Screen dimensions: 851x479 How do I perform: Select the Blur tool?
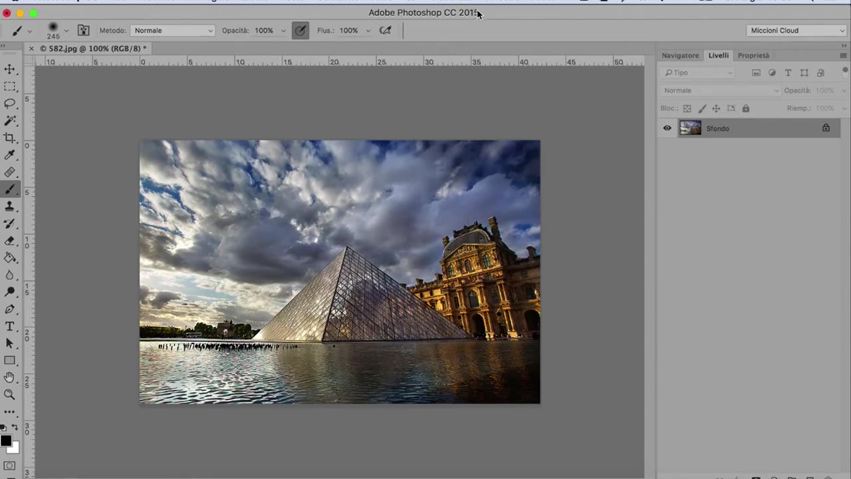[x=10, y=275]
